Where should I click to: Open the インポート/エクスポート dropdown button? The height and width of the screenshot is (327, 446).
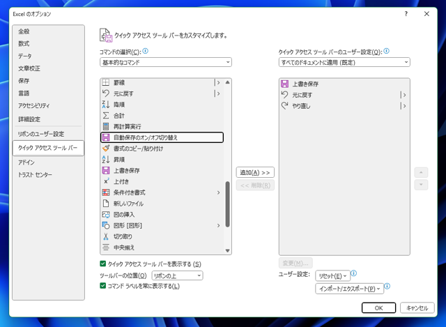point(349,289)
